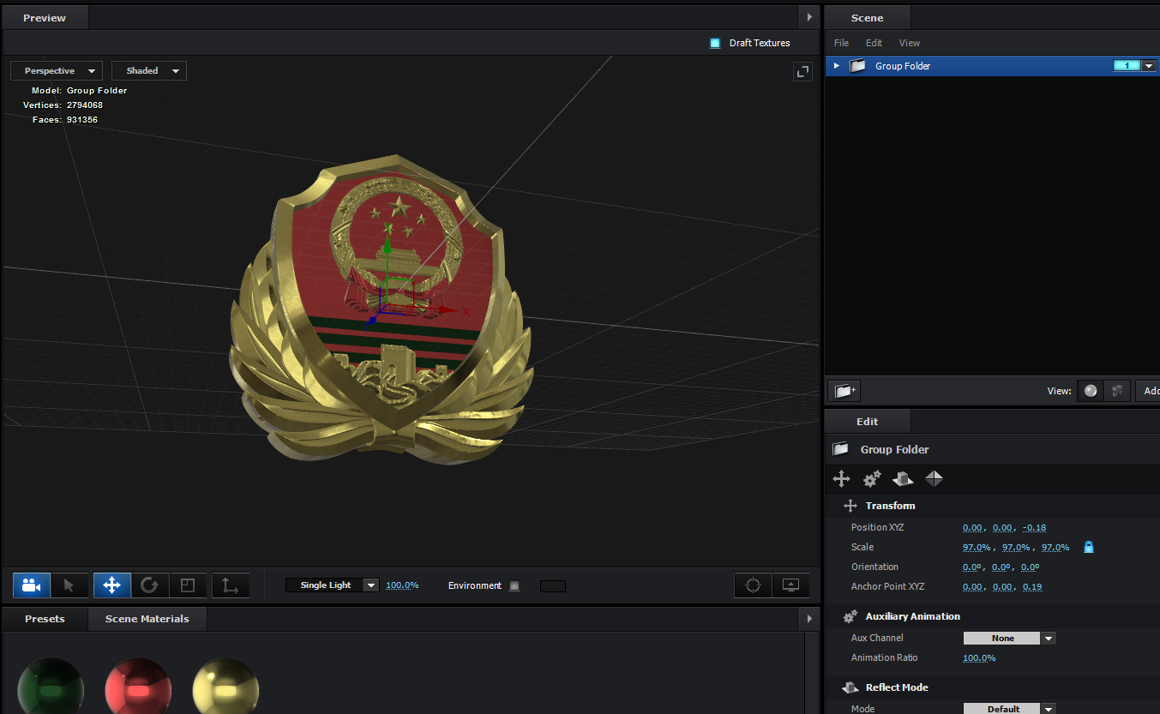Screen dimensions: 1160x714
Task: Click the first Scale 97.0% value
Action: [977, 548]
